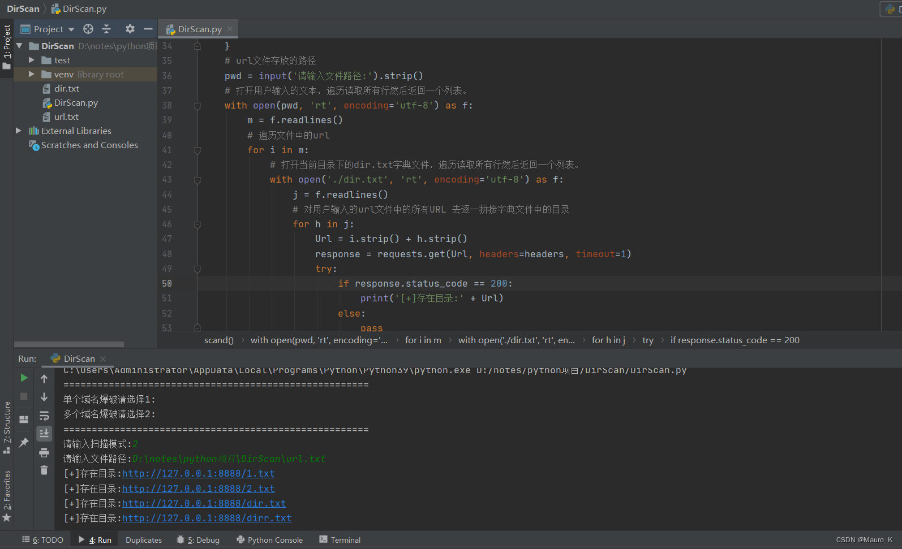902x549 pixels.
Task: Open the Python Console tab
Action: coord(270,540)
